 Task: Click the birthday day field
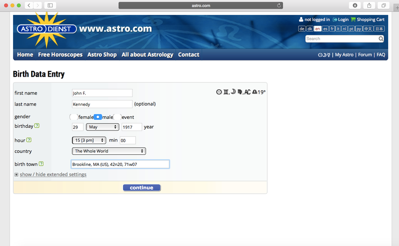[x=78, y=127]
